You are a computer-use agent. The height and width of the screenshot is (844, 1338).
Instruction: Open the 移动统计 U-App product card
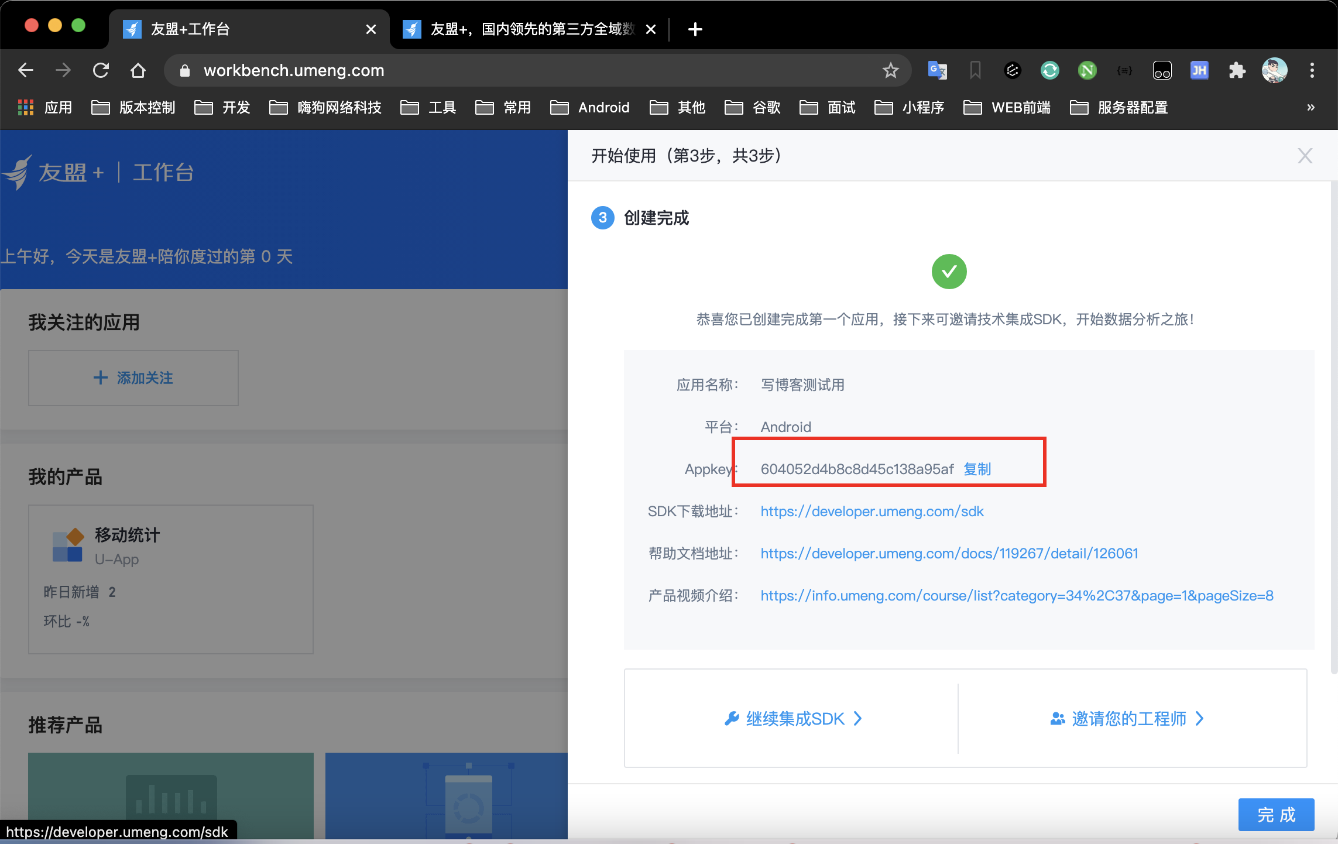tap(171, 579)
